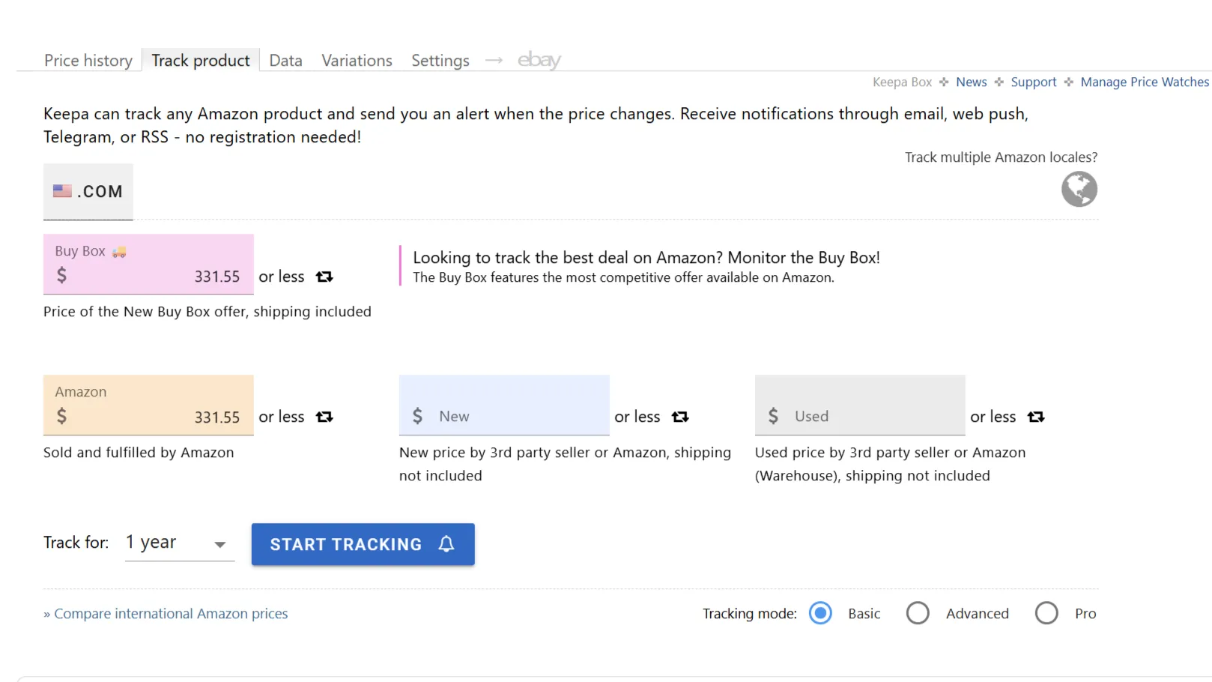
Task: Click the swap icon beside the Used price field
Action: pos(1036,417)
